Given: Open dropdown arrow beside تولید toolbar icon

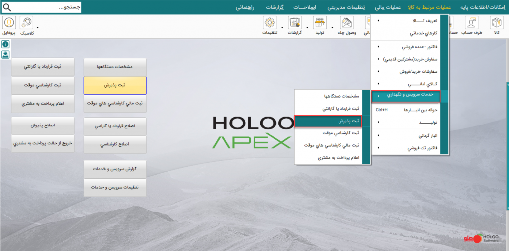Looking at the screenshot, I should coord(332,27).
